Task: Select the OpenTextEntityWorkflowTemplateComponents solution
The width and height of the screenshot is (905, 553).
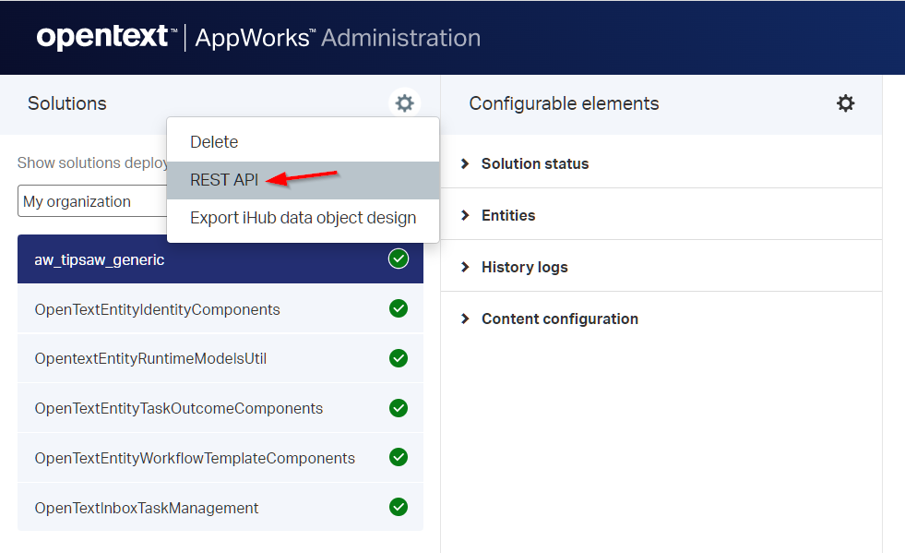Action: click(x=220, y=458)
